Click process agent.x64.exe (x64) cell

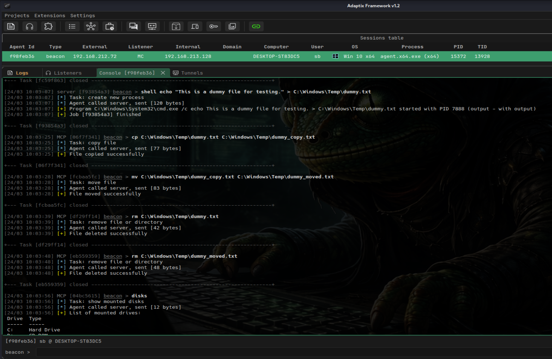click(x=410, y=56)
